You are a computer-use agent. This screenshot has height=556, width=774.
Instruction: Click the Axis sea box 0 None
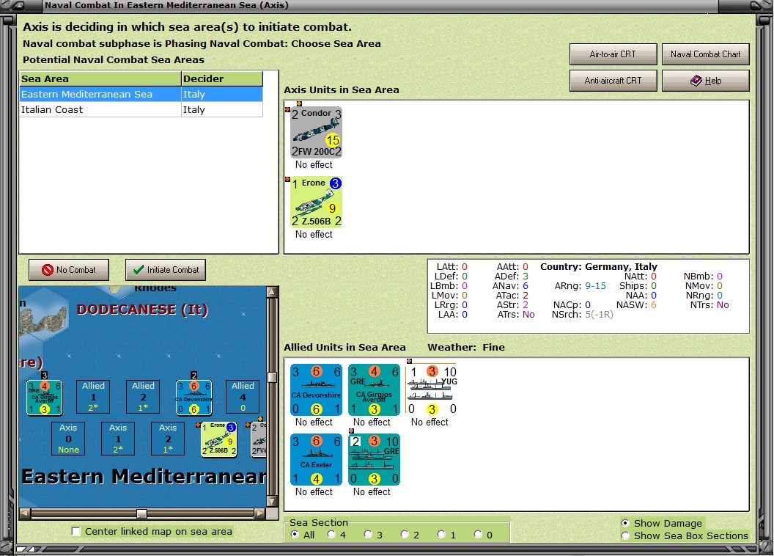tap(68, 439)
